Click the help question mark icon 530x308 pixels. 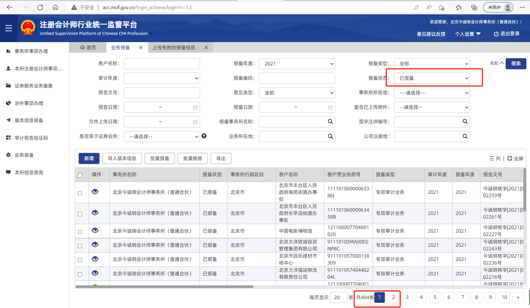click(204, 136)
